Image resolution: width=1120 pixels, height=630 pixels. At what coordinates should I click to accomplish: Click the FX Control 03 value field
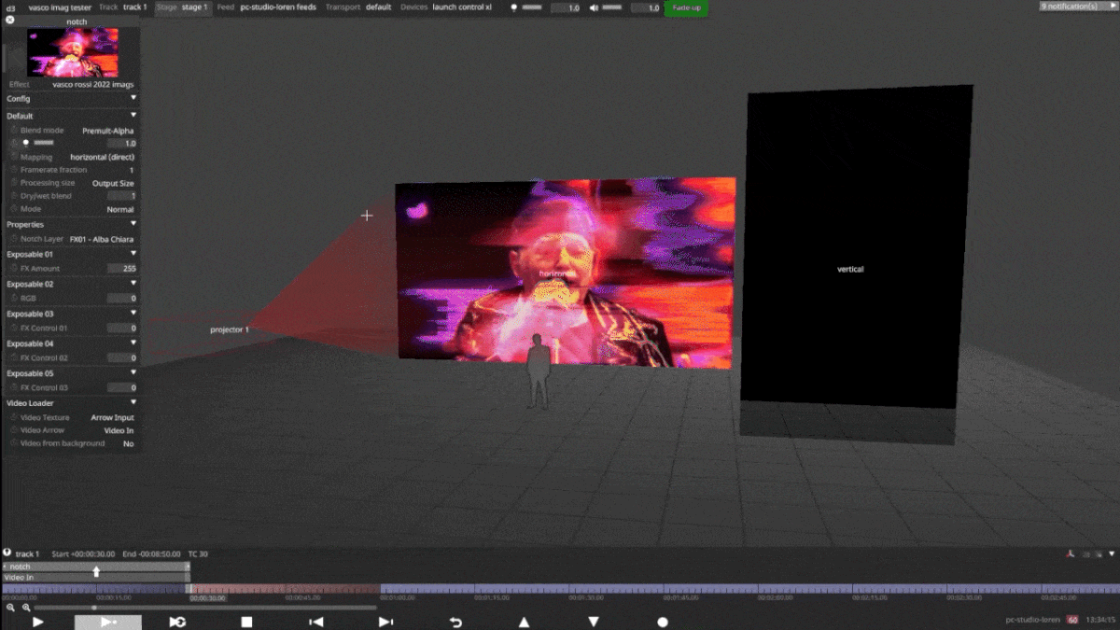pyautogui.click(x=121, y=387)
